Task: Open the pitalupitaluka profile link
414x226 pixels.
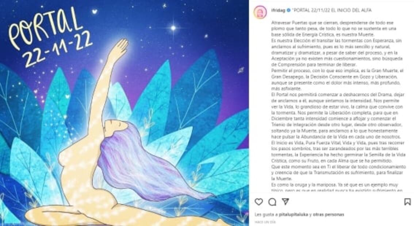Action: [x=293, y=214]
